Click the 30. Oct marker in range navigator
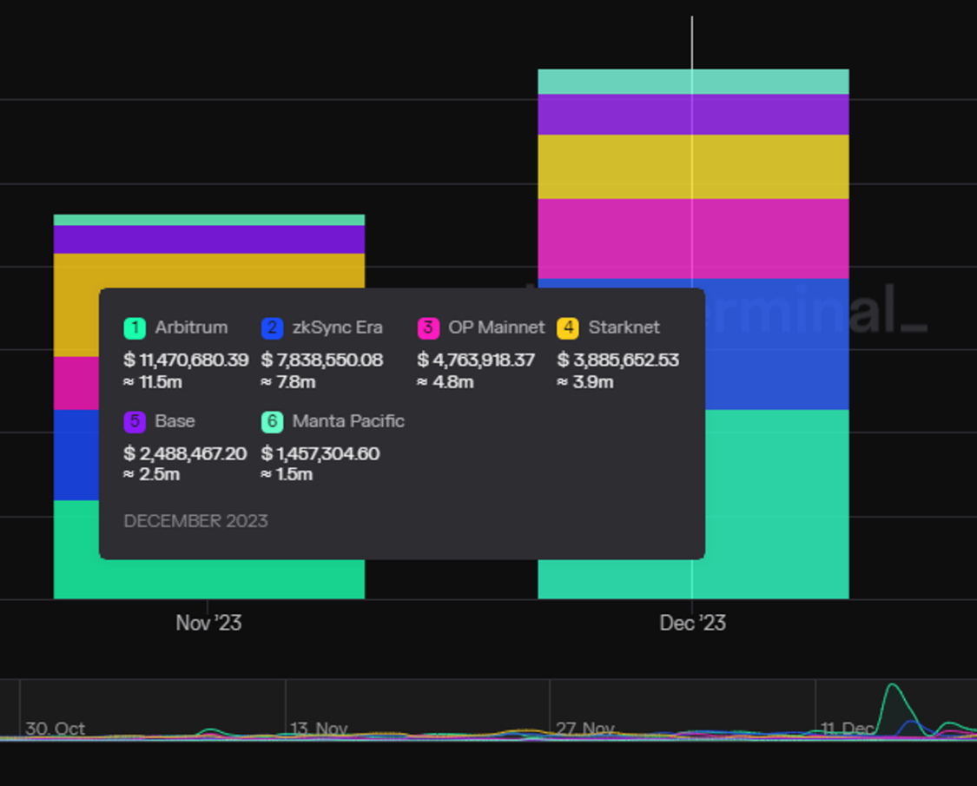This screenshot has height=786, width=977. tap(55, 728)
